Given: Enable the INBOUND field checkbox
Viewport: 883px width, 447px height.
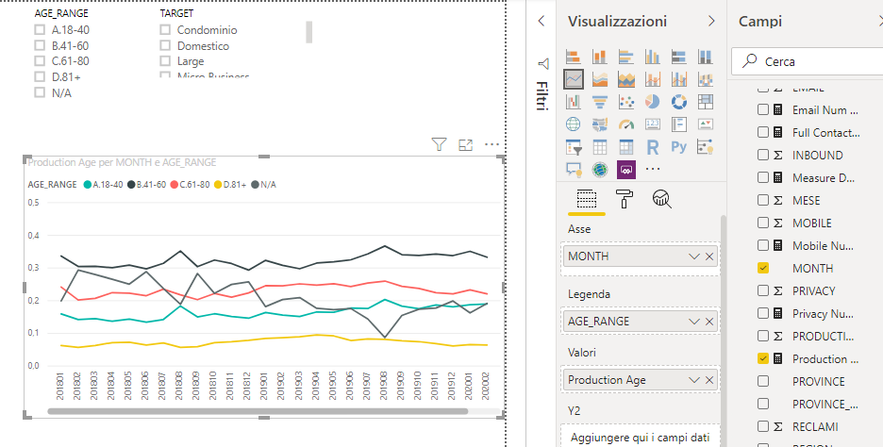Looking at the screenshot, I should (x=763, y=155).
